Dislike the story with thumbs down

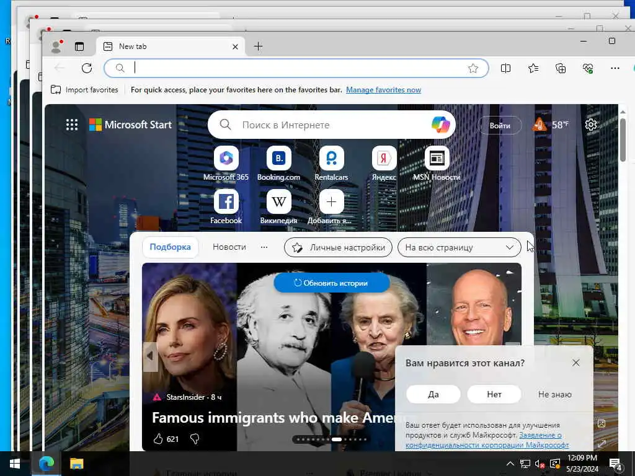pos(195,439)
